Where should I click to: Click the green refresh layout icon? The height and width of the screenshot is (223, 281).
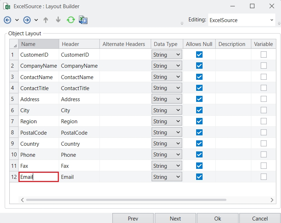pos(71,20)
